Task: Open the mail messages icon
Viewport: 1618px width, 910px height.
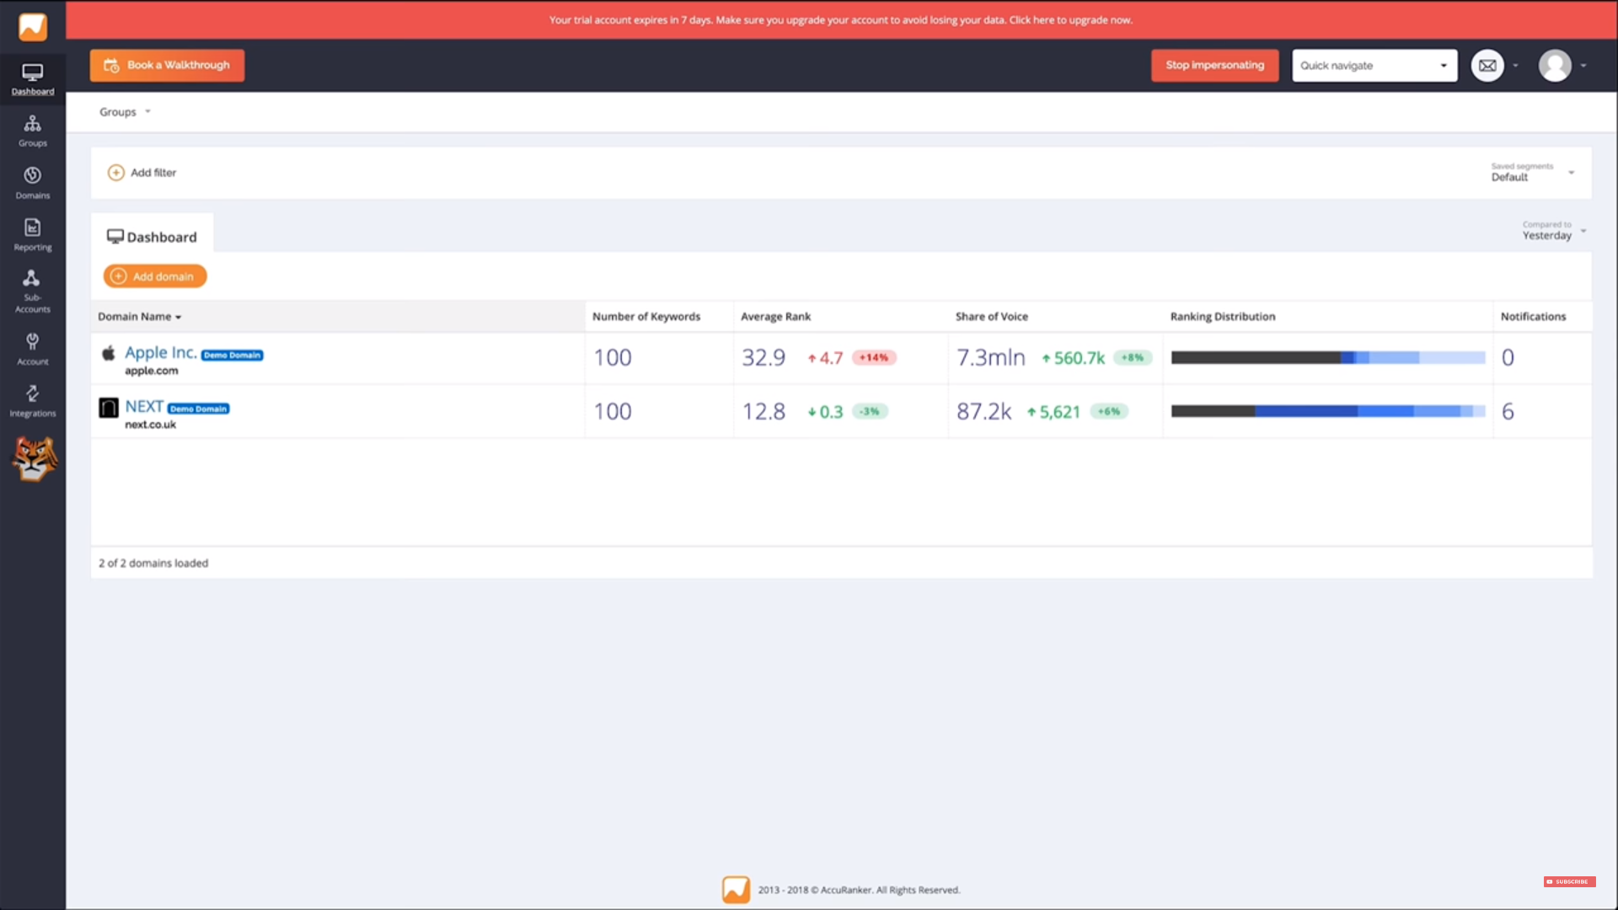Action: (x=1487, y=66)
